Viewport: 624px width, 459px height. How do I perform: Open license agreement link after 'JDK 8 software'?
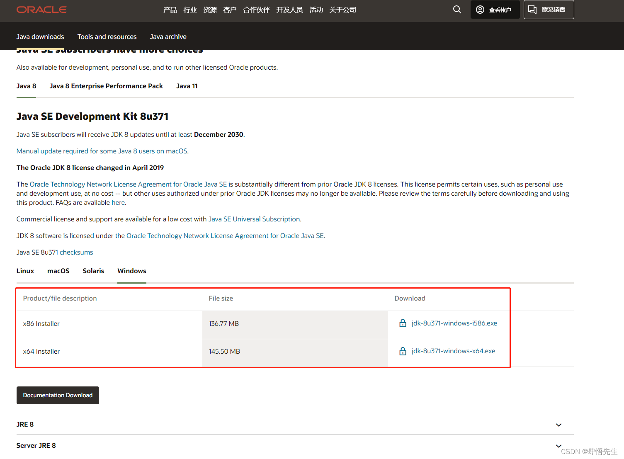225,236
